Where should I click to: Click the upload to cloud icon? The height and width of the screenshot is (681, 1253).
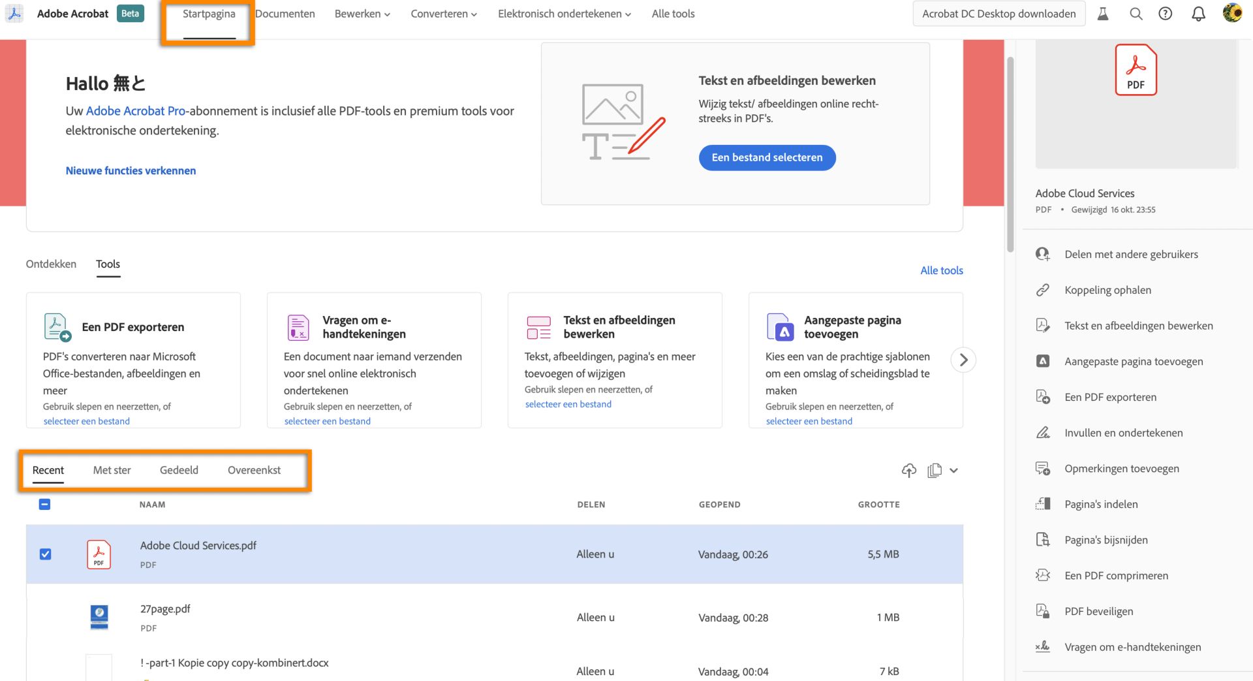(x=909, y=470)
